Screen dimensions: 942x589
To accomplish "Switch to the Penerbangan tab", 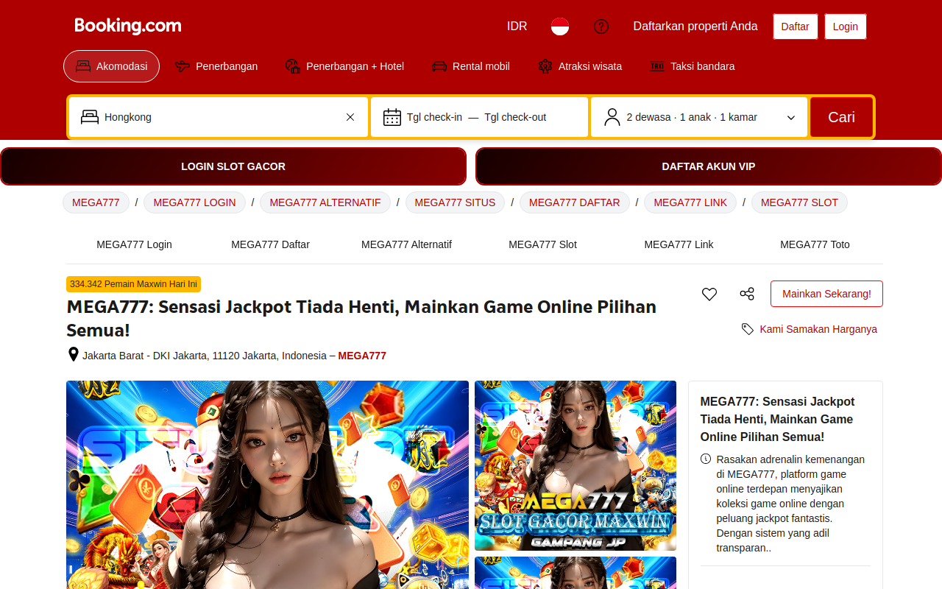I will (x=216, y=66).
